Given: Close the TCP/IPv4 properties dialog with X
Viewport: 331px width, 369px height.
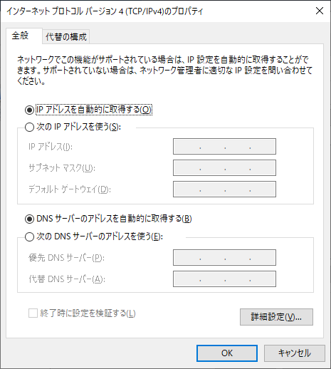Looking at the screenshot, I should pyautogui.click(x=320, y=11).
